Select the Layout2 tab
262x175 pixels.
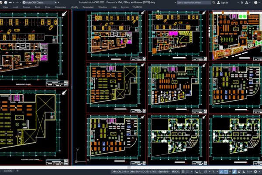point(8,171)
